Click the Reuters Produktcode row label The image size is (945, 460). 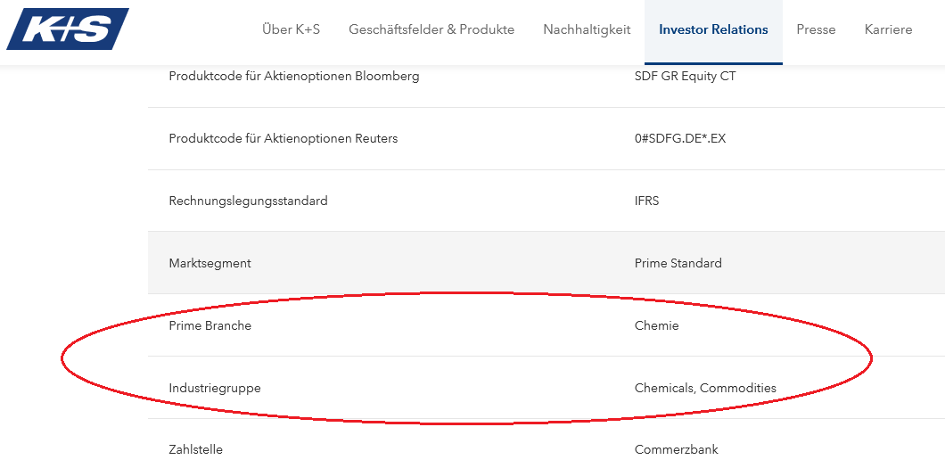(x=283, y=138)
